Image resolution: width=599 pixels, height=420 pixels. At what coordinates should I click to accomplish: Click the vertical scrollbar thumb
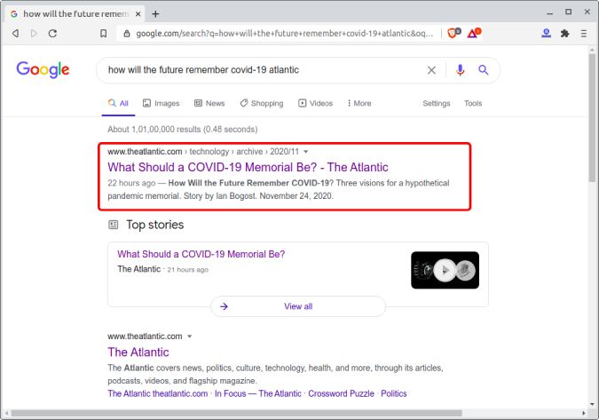(x=592, y=118)
